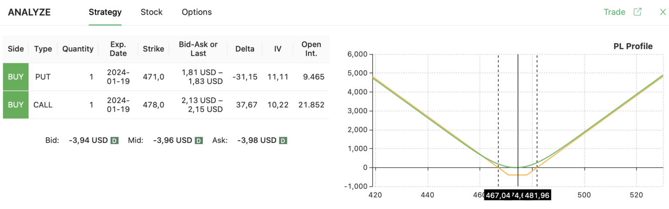Image resolution: width=669 pixels, height=209 pixels.
Task: Click the CALL type cell
Action: (43, 104)
